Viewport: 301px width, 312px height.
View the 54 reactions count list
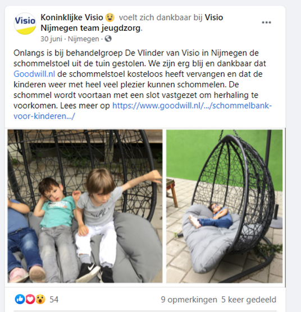[x=54, y=300]
